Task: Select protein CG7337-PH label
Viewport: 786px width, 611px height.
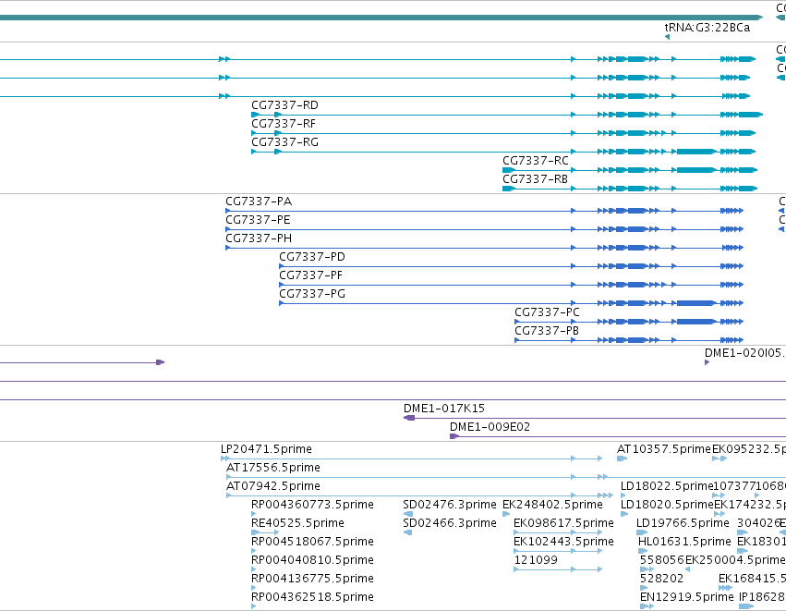Action: tap(259, 238)
